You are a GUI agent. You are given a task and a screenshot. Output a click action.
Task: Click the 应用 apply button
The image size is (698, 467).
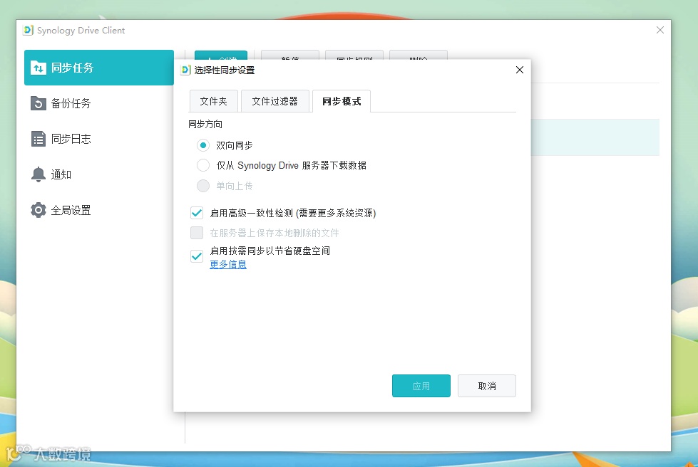(x=421, y=386)
